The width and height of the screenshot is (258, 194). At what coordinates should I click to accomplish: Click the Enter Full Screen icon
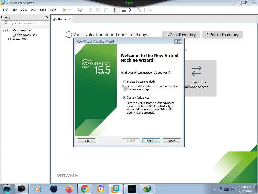132,10
